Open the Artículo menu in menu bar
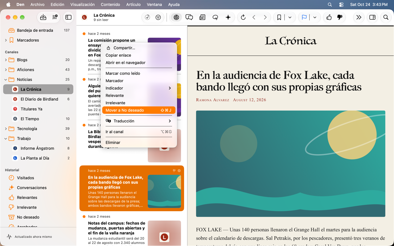The width and height of the screenshot is (394, 246). pyautogui.click(x=133, y=5)
